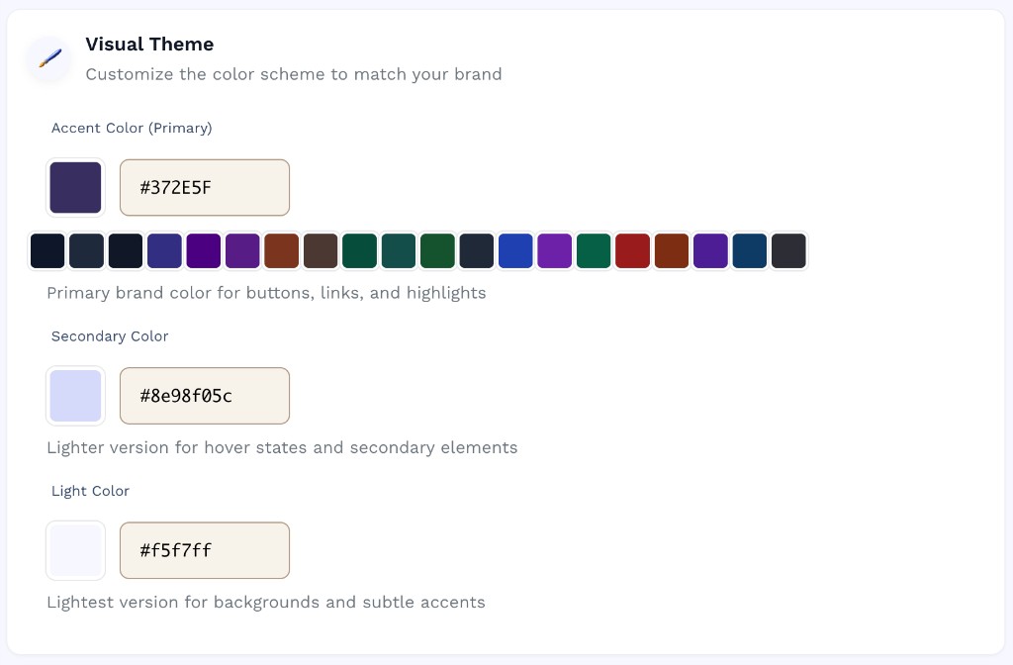Select the emerald preset left of dark red
This screenshot has height=665, width=1013.
pos(594,250)
